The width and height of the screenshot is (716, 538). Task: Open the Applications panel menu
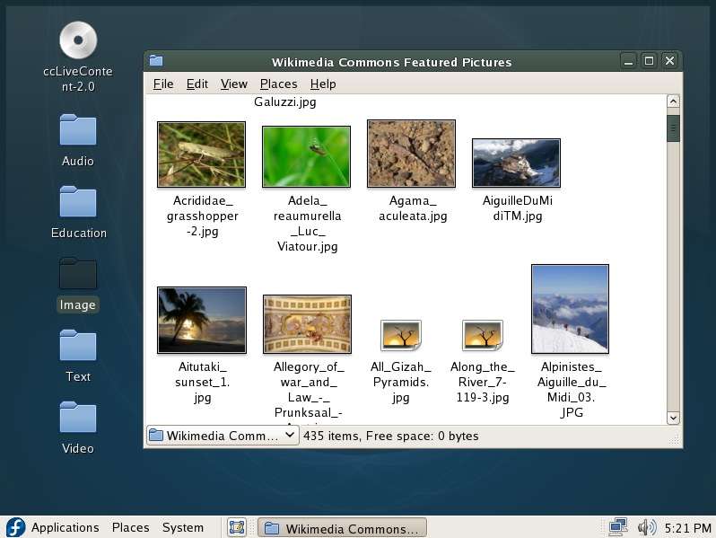[65, 527]
